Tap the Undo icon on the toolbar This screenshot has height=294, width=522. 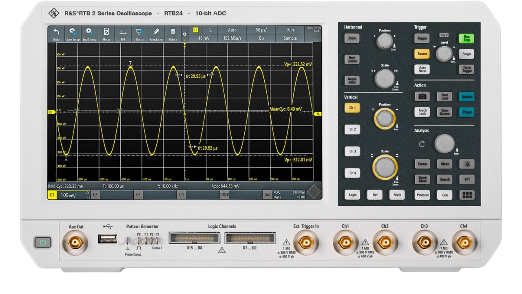tap(56, 33)
